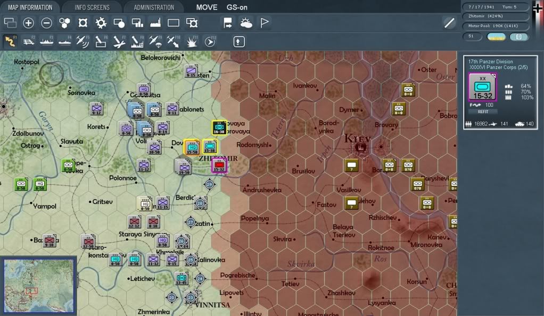
Task: Select the cyan 15-38 panzer unit
Action: click(210, 147)
